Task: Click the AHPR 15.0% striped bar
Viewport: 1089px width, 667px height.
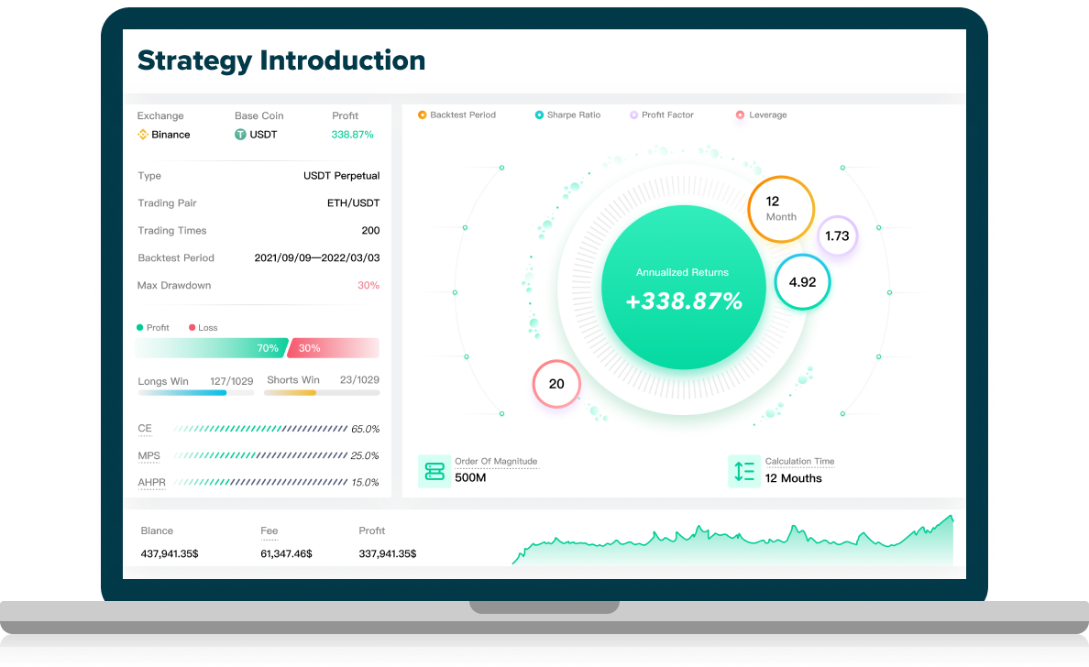Action: [x=260, y=482]
